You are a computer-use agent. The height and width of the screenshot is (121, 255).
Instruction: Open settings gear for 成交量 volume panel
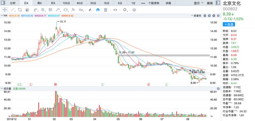tap(218, 89)
